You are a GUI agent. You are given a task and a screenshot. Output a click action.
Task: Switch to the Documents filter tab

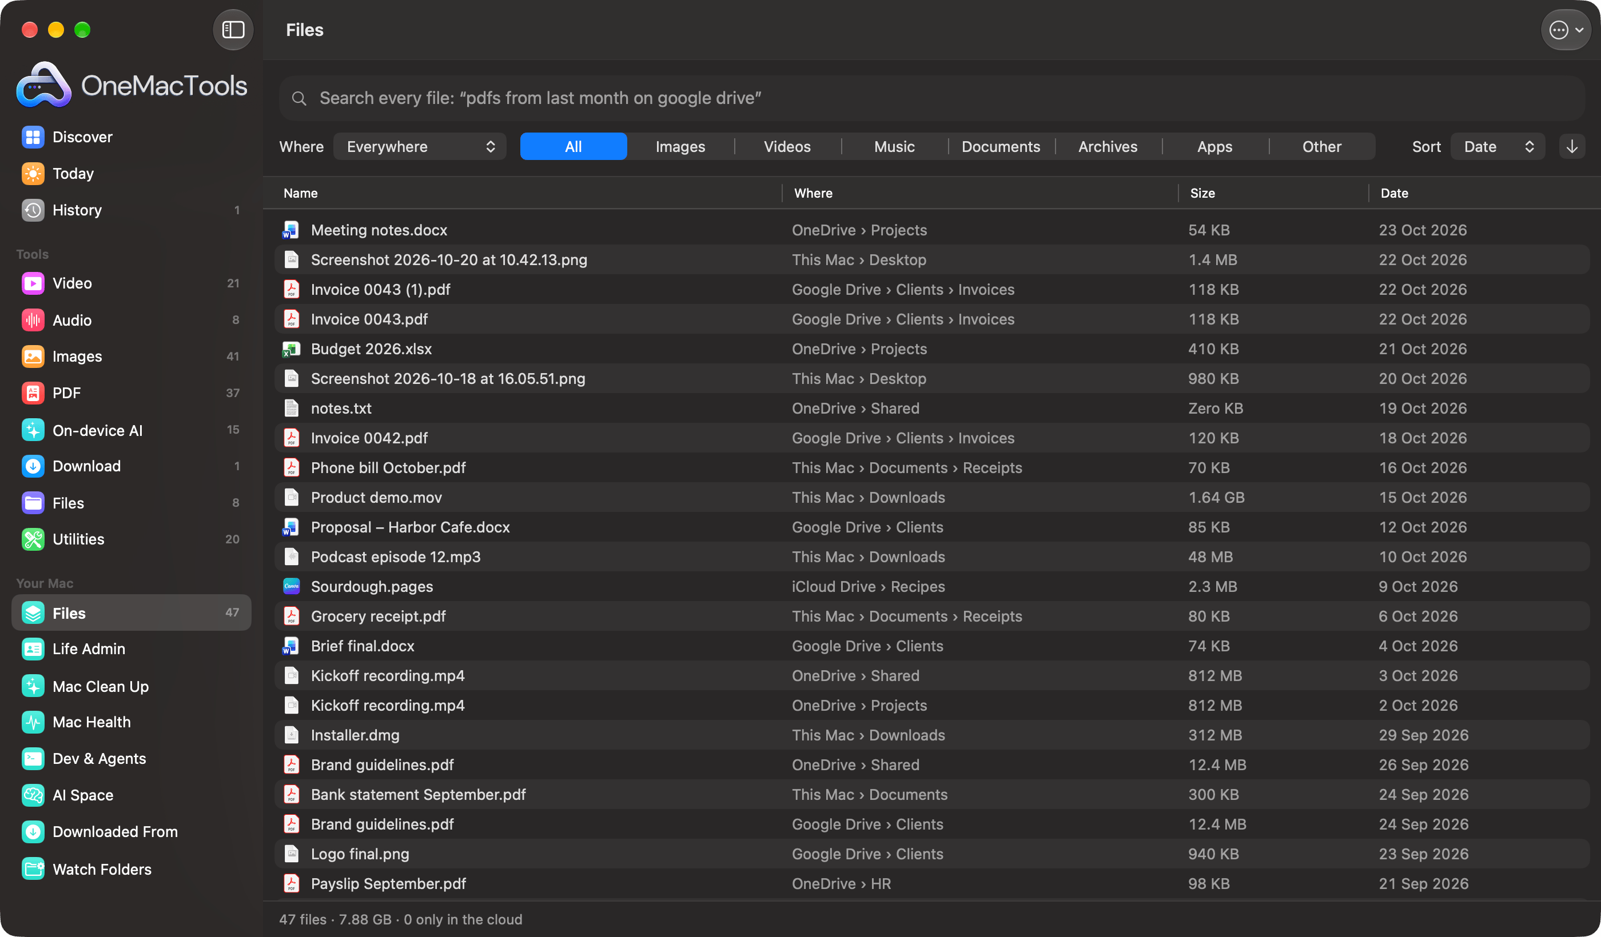(x=1001, y=147)
